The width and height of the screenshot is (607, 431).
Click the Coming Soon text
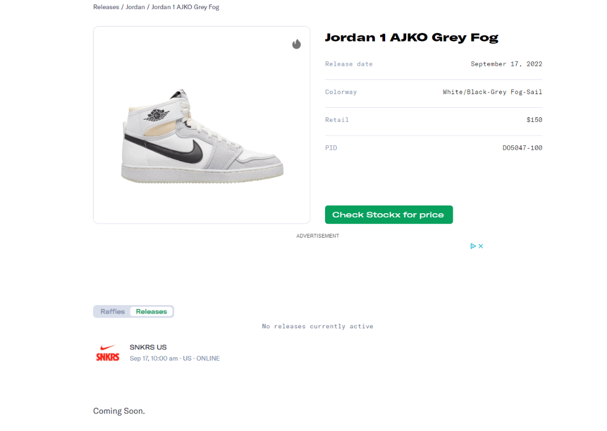119,411
